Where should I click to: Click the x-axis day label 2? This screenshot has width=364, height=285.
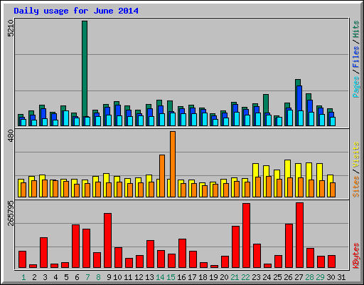click(34, 277)
